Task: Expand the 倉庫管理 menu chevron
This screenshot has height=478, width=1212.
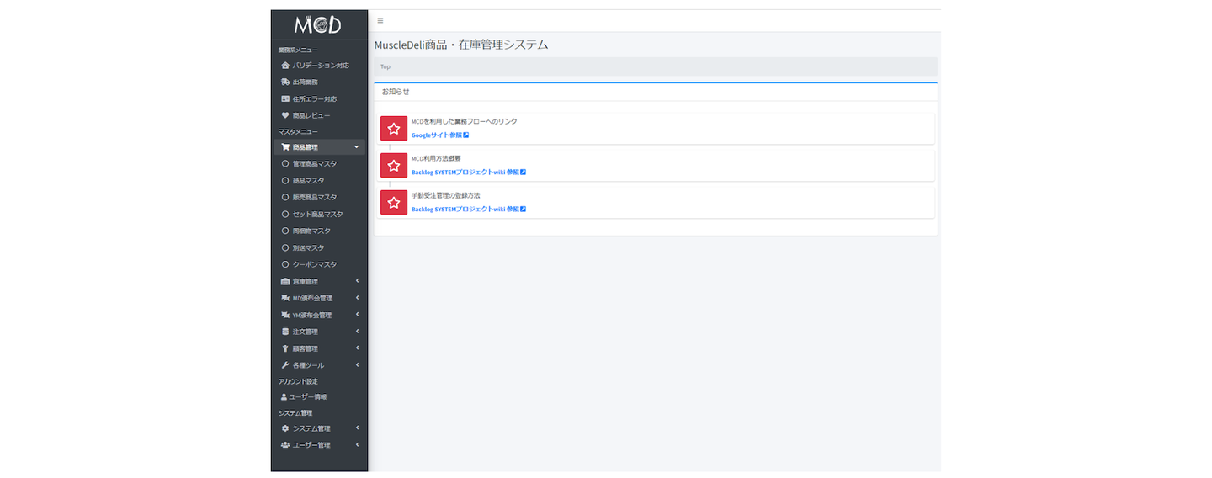Action: tap(357, 281)
